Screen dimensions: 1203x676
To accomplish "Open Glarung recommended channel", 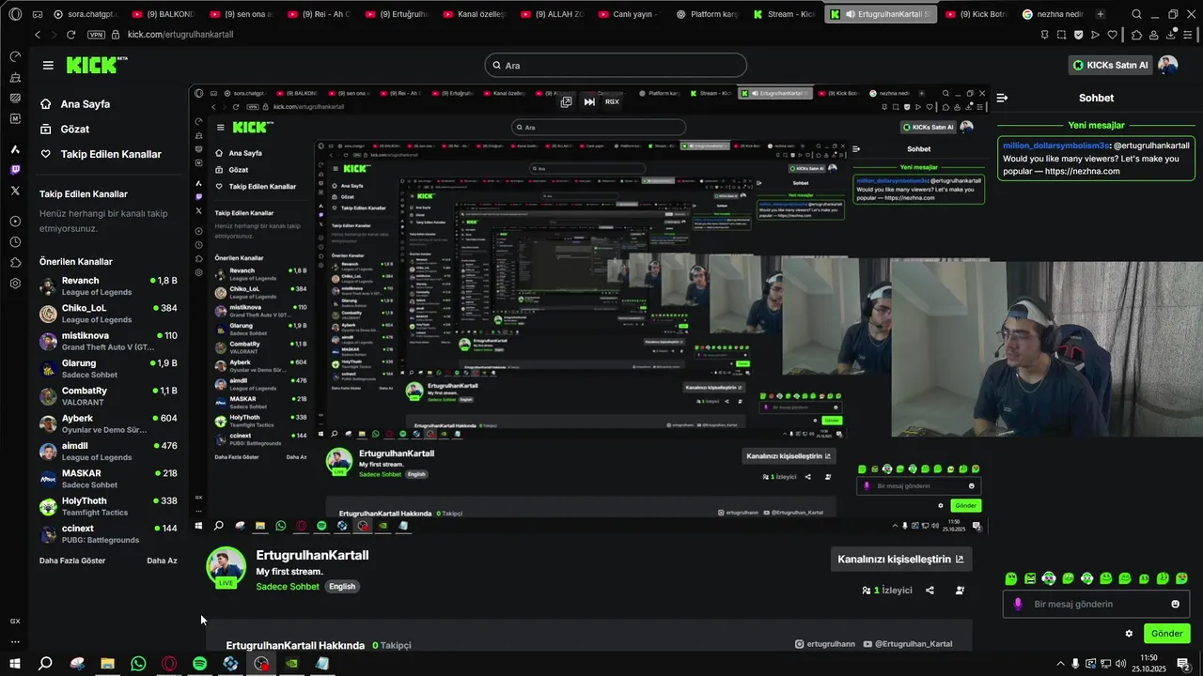I will pos(108,369).
